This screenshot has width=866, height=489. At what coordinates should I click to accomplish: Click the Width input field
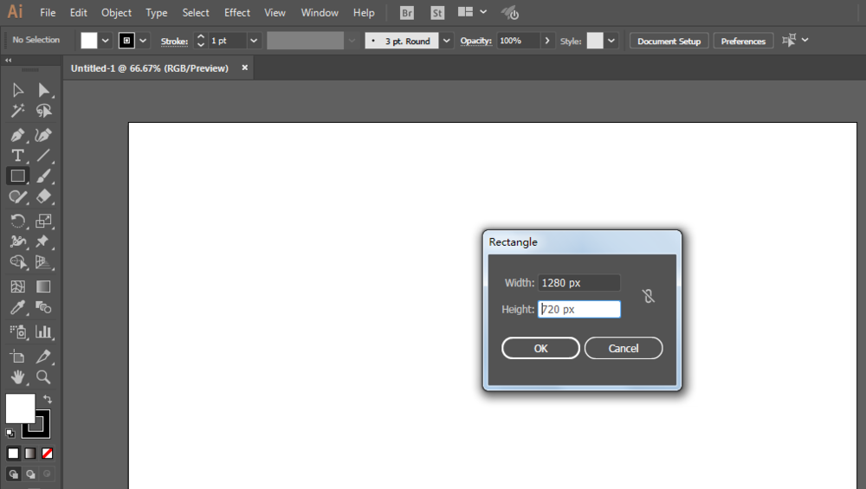tap(578, 283)
